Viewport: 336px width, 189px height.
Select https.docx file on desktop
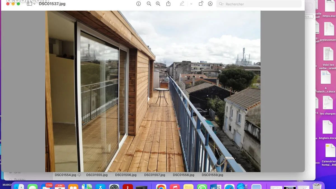click(329, 9)
